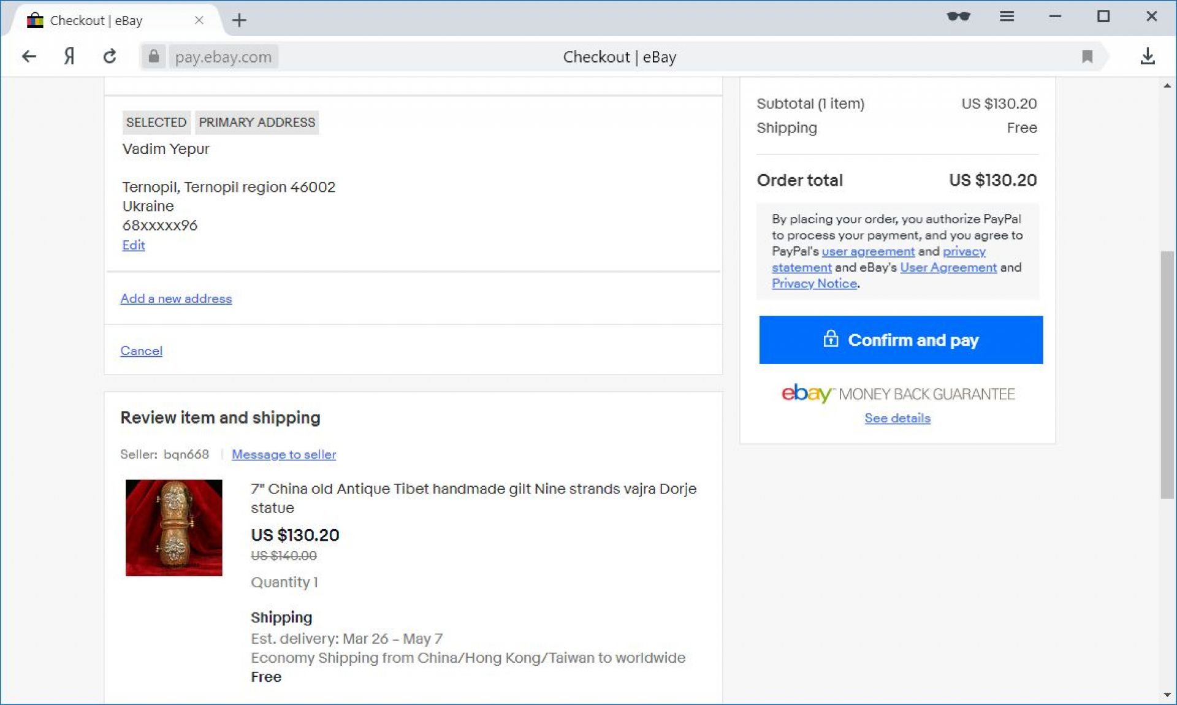Open Message to seller link

pyautogui.click(x=284, y=454)
